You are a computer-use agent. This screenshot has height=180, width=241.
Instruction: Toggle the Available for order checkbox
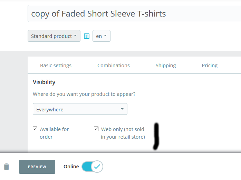click(x=35, y=129)
